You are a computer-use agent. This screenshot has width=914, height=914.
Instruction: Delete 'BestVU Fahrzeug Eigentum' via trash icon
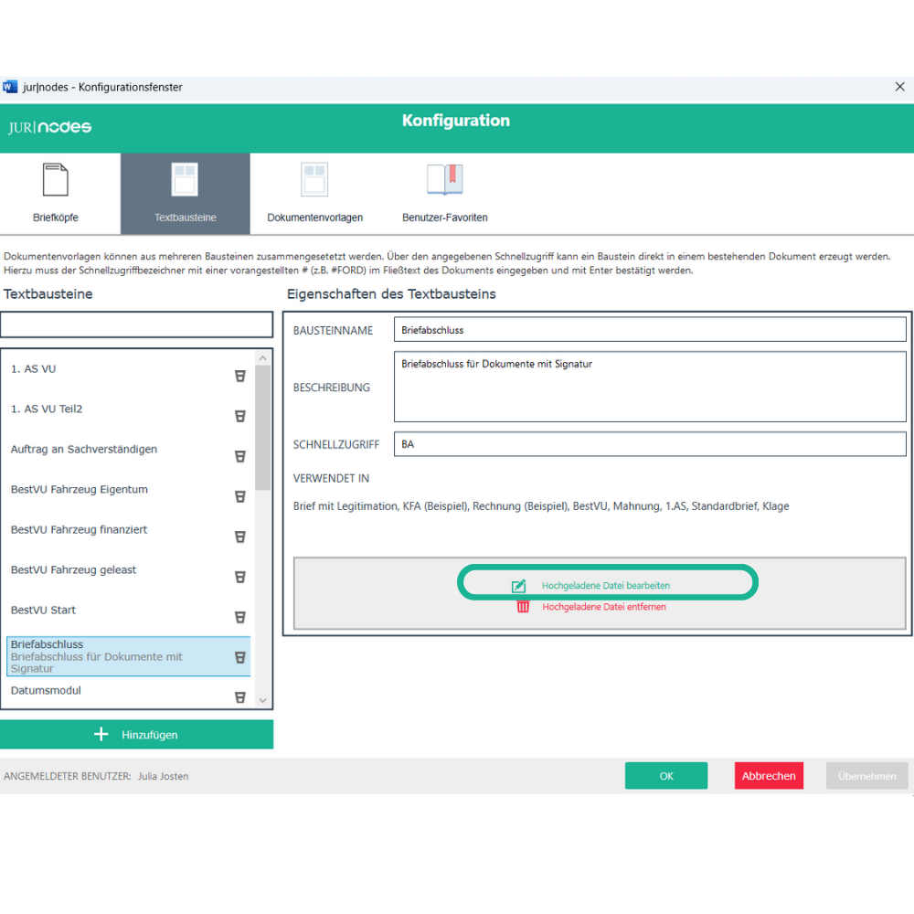click(x=240, y=496)
